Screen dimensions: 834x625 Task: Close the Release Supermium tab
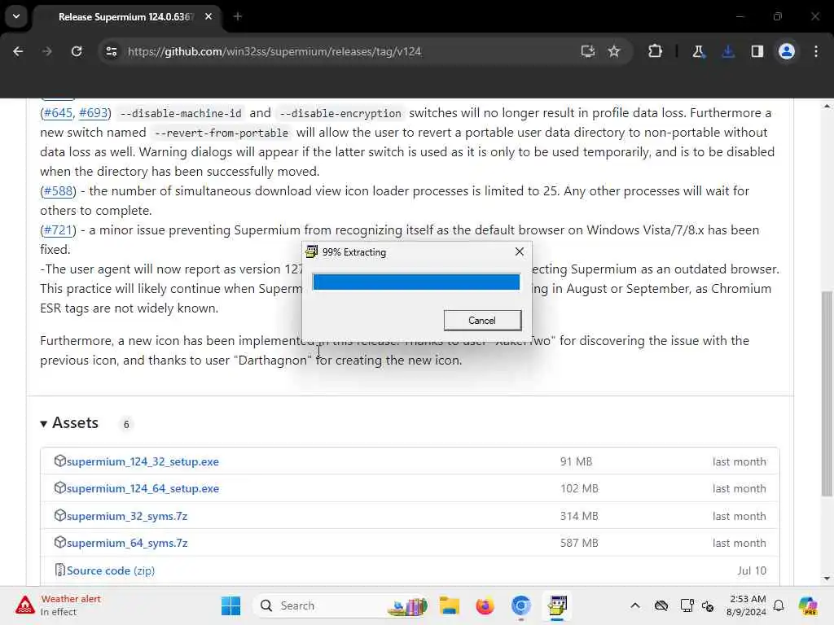208,17
